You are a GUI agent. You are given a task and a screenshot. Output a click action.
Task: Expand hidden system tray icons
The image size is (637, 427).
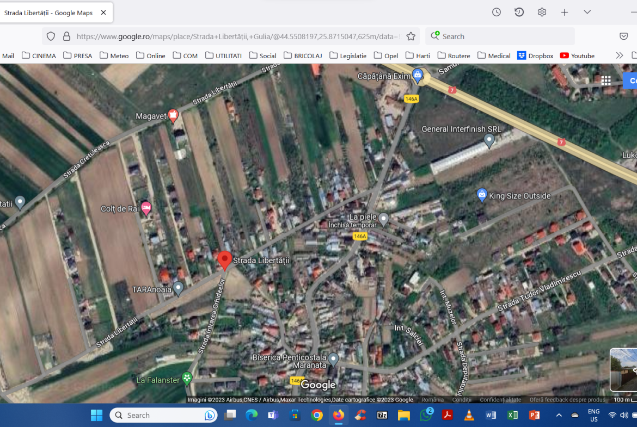click(x=559, y=416)
